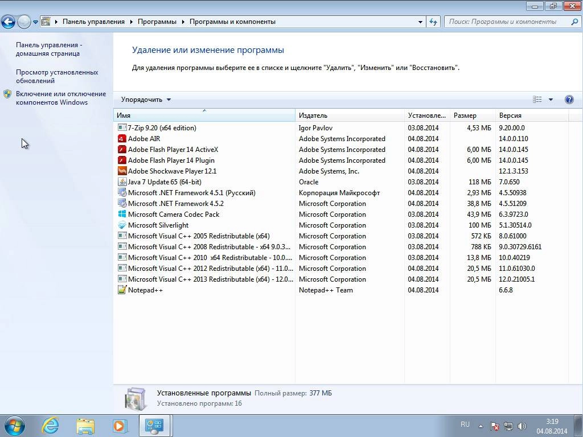This screenshot has width=583, height=437.
Task: Click the Visual C++ 2008 Redistributable icon
Action: click(x=122, y=246)
